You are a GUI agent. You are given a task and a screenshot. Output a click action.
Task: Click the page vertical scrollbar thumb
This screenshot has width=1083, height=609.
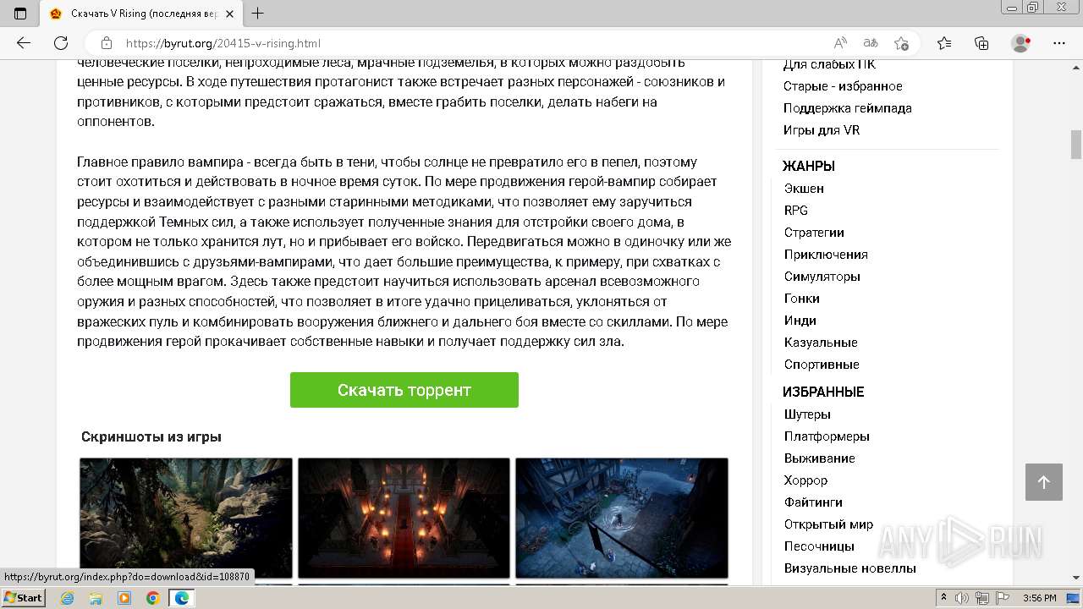click(1076, 145)
